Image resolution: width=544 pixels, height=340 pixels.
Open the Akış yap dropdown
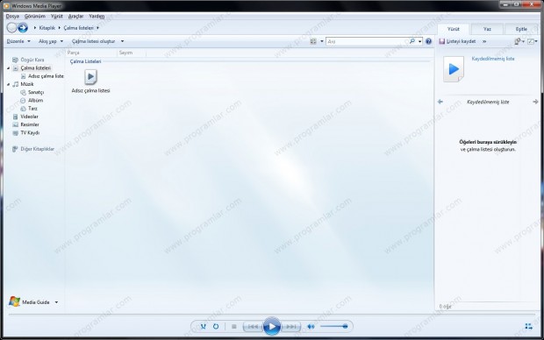(x=51, y=41)
